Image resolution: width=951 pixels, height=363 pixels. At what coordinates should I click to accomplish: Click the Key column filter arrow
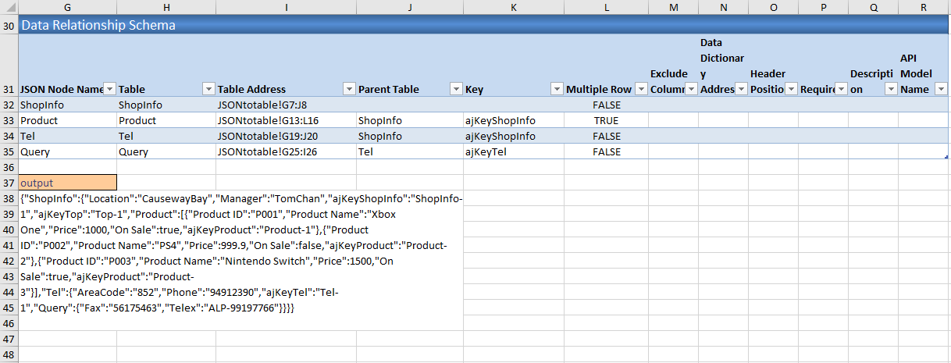[x=557, y=89]
